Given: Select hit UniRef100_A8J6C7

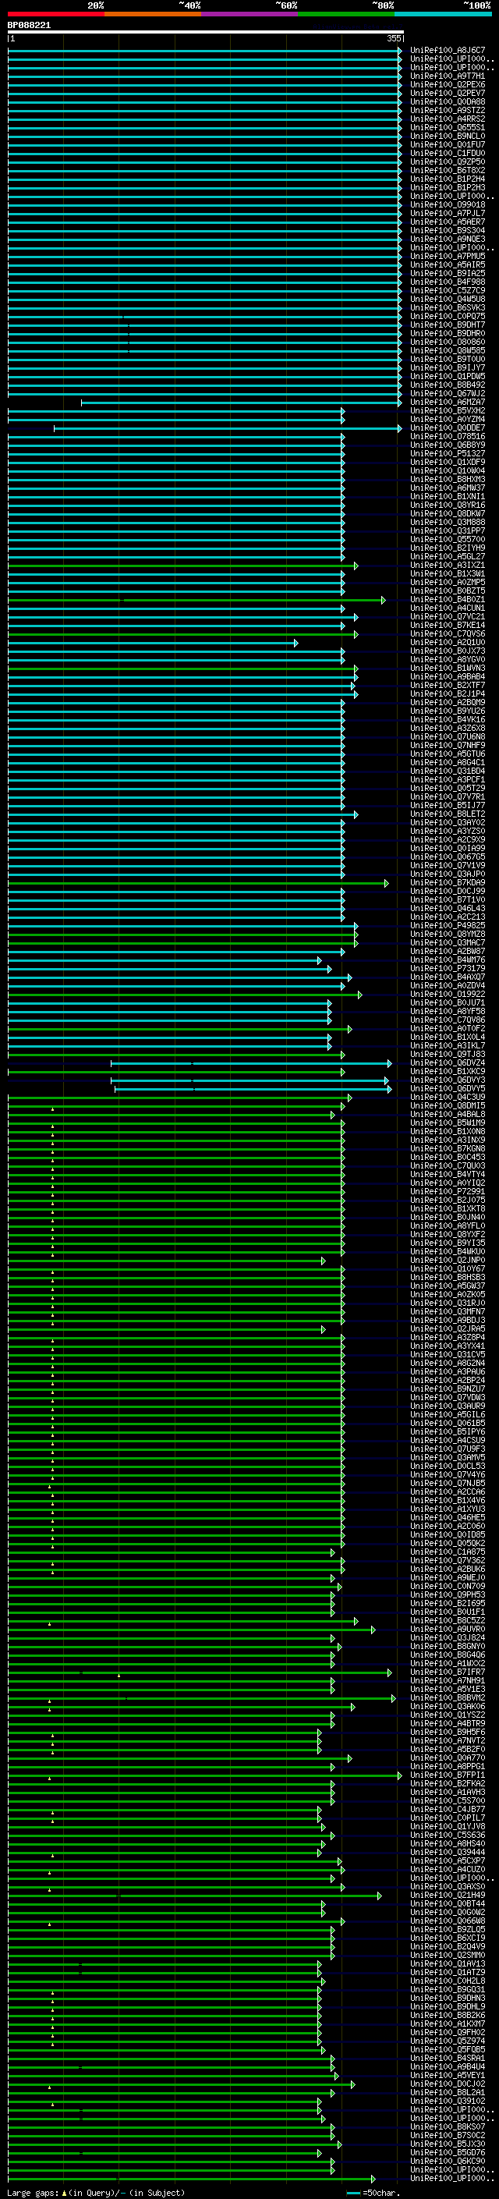Looking at the screenshot, I should (448, 51).
